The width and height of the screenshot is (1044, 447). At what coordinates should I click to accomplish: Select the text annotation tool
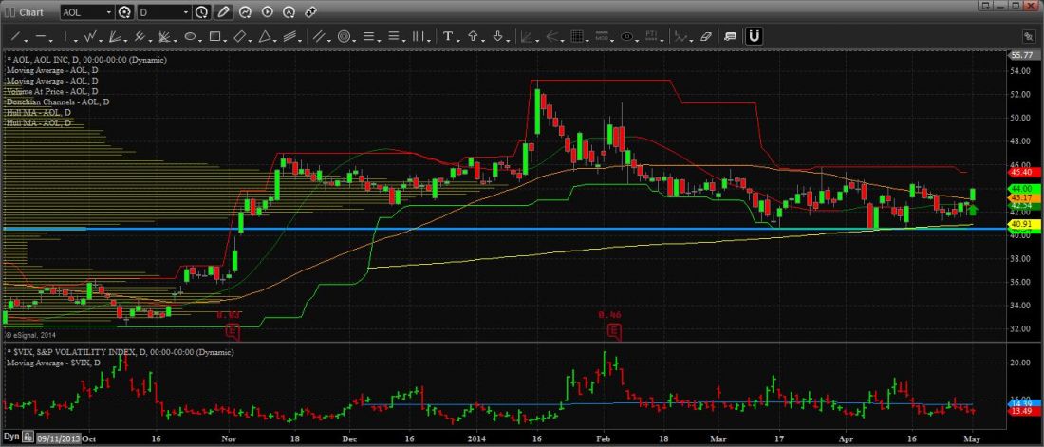click(448, 37)
